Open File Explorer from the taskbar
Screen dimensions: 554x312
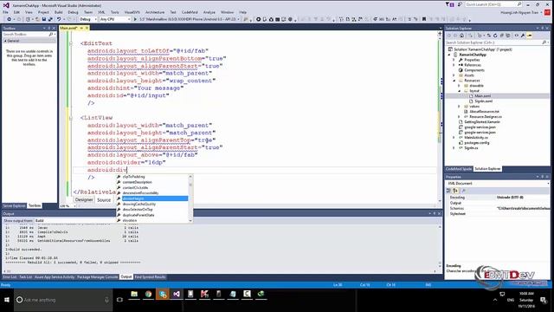pyautogui.click(x=134, y=294)
